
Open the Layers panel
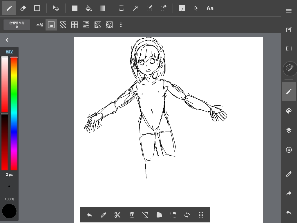pyautogui.click(x=289, y=130)
